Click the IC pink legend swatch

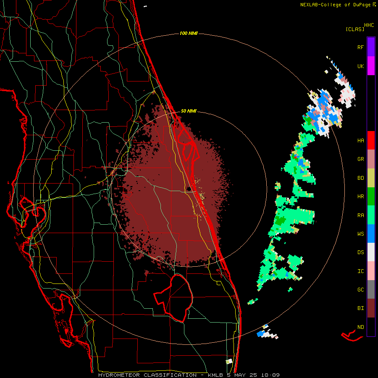tap(371, 271)
